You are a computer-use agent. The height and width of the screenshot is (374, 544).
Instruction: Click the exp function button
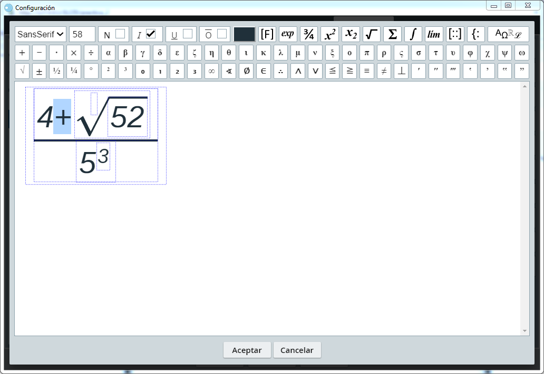tap(288, 34)
